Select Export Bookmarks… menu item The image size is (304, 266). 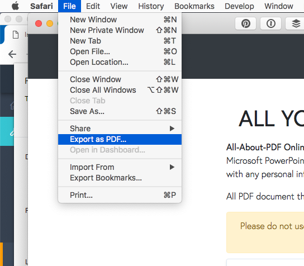tap(120, 178)
